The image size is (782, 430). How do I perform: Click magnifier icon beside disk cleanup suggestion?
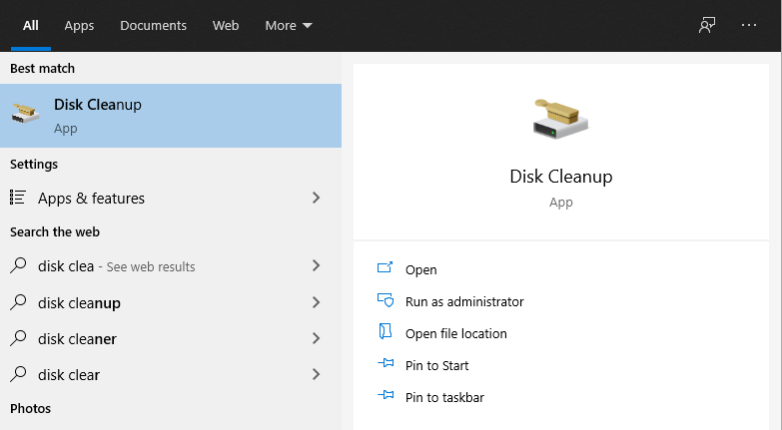click(18, 302)
